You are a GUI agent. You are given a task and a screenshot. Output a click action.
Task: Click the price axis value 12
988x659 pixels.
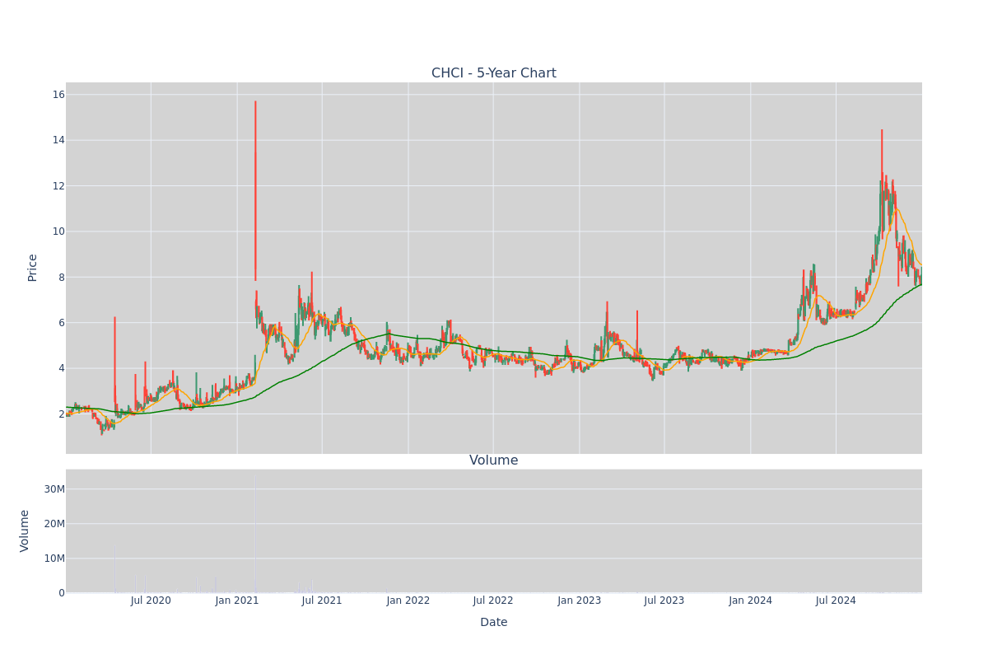pos(58,185)
